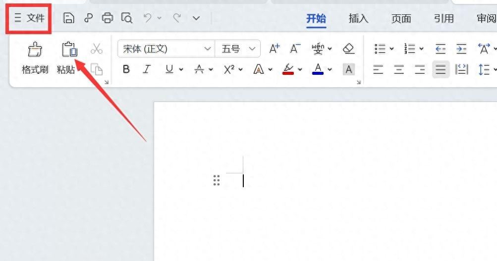This screenshot has height=261, width=497.
Task: Center align text
Action: click(x=399, y=69)
